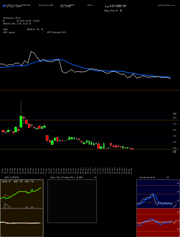Click the 'ADX: 0 +DY: 70 -DY: 70' readout
180x237 pixels.
(x=17, y=182)
